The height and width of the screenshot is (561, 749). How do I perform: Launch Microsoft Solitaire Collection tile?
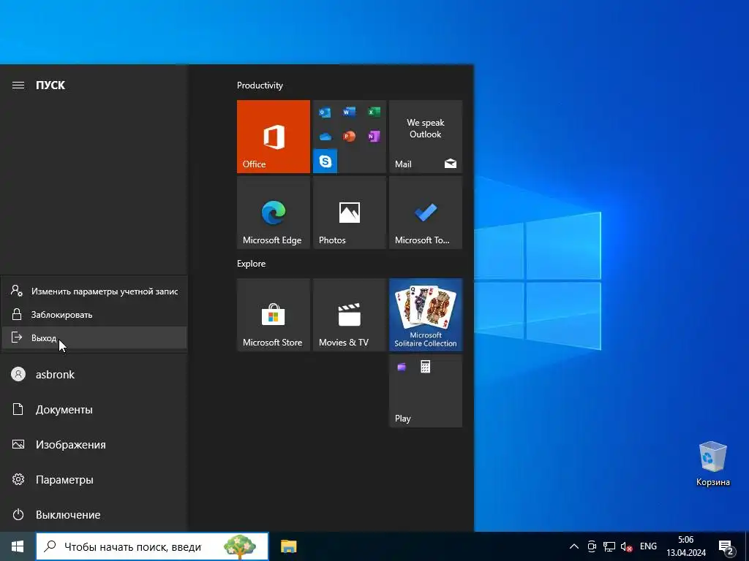pos(426,315)
